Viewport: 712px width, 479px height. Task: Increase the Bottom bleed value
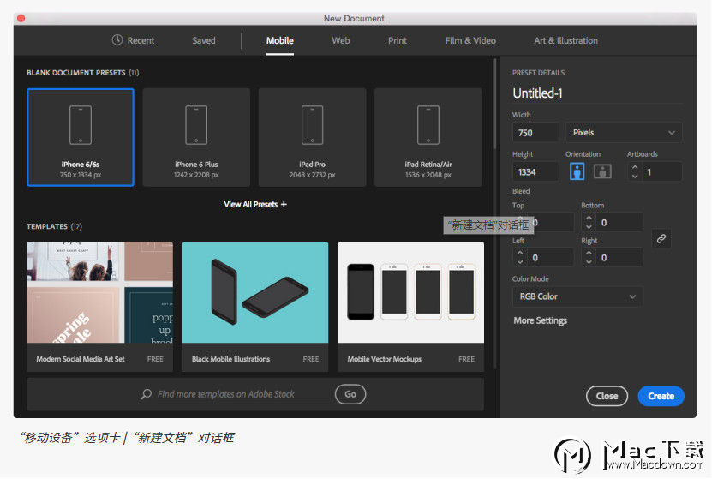coord(589,218)
